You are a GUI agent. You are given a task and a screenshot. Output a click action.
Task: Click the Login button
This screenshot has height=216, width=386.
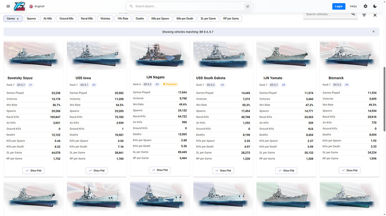tap(339, 7)
